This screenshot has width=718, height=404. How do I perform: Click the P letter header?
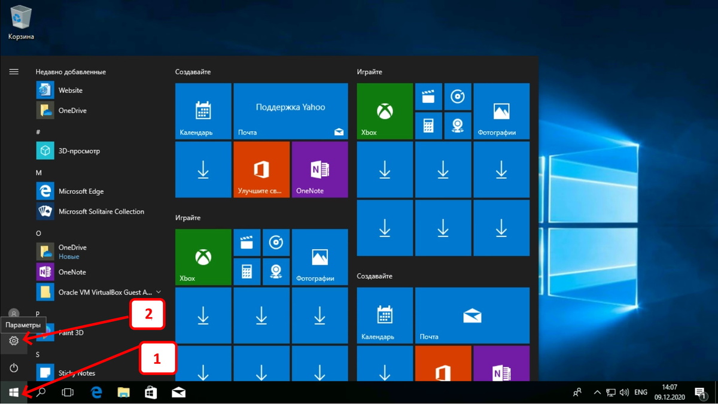[x=38, y=314]
